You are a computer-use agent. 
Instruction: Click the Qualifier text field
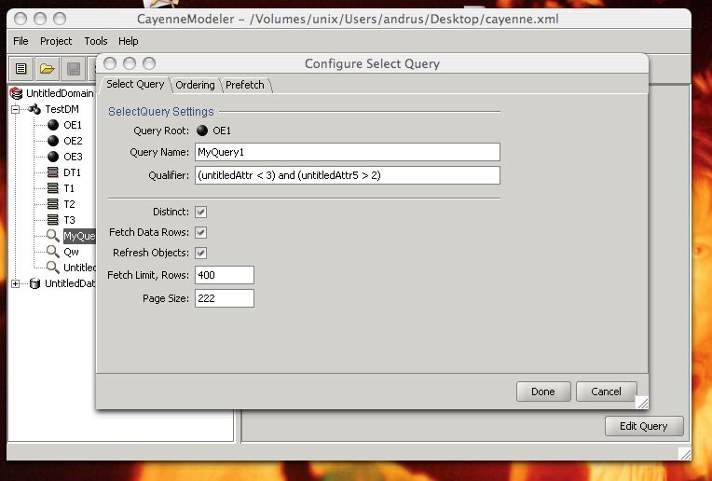[x=347, y=175]
